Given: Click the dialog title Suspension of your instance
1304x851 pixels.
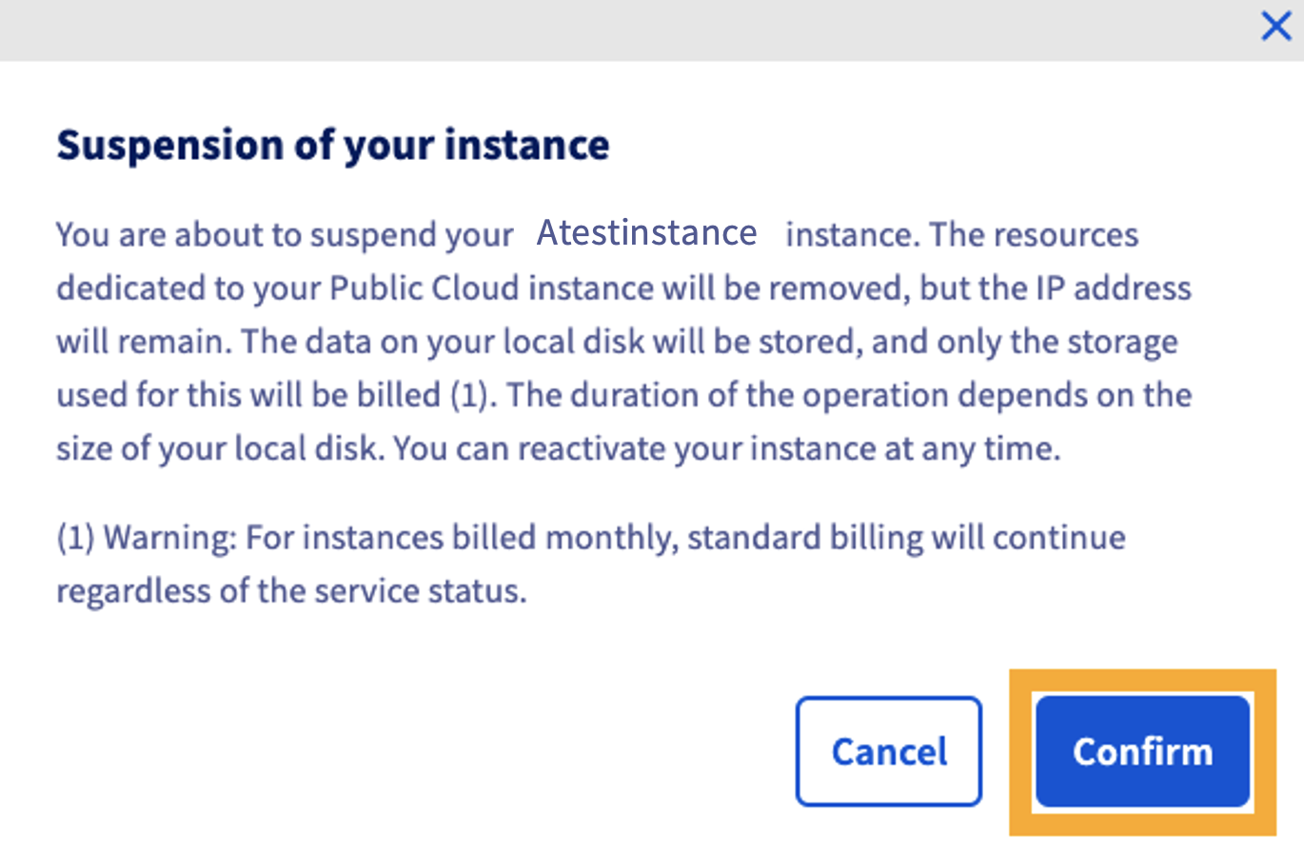Looking at the screenshot, I should [333, 145].
